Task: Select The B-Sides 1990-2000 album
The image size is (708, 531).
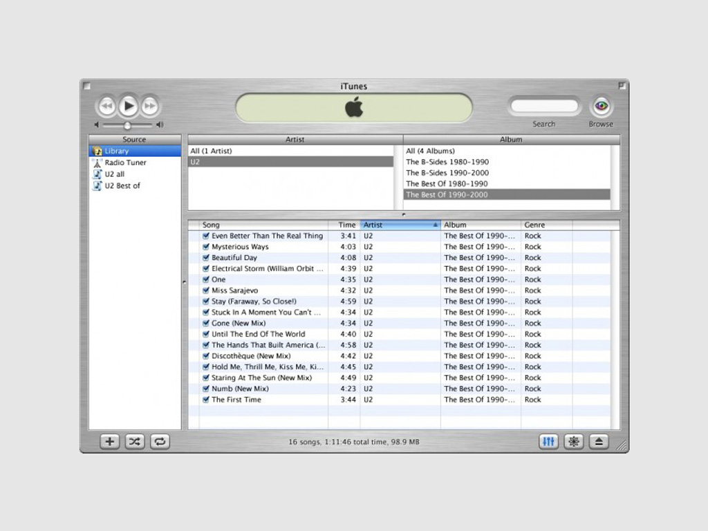Action: (x=507, y=172)
